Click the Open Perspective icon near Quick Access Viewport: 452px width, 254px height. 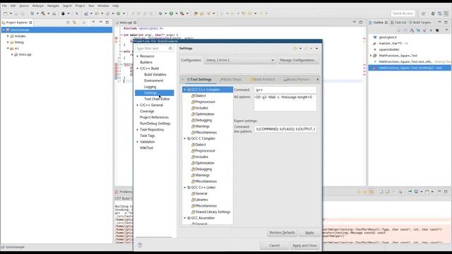(424, 13)
